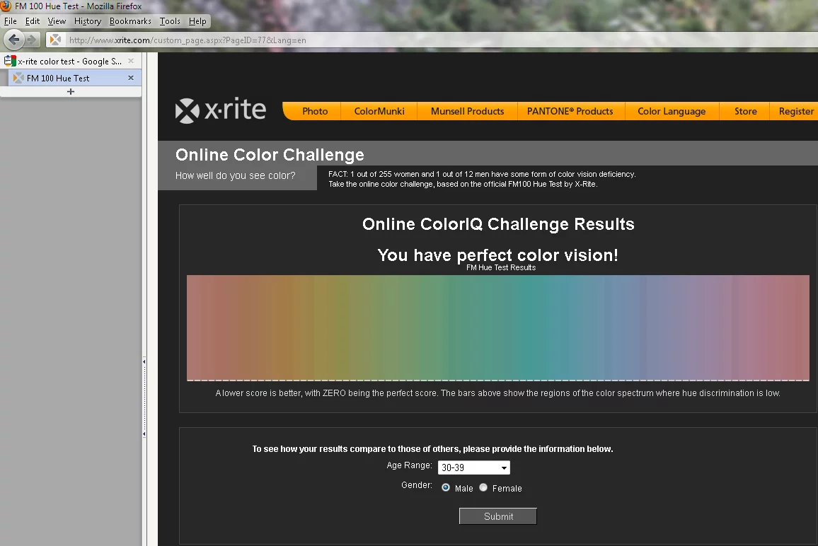Click the Firefox icon in the title bar
The height and width of the screenshot is (546, 818).
6,6
